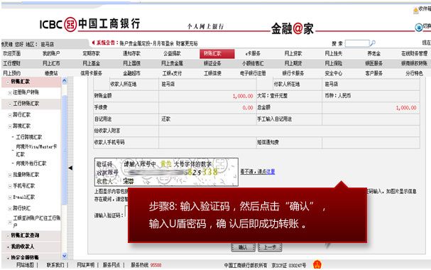The height and width of the screenshot is (270, 431).
Task: Focus the search input field
Action: 357,43
